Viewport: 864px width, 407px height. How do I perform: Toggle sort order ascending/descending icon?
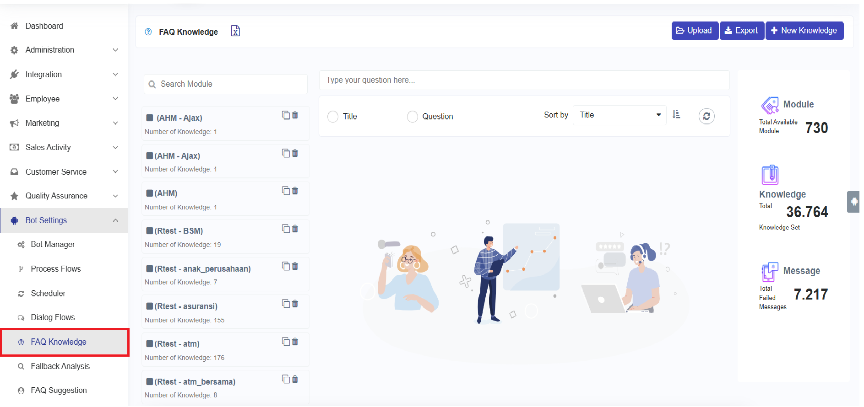pos(676,115)
